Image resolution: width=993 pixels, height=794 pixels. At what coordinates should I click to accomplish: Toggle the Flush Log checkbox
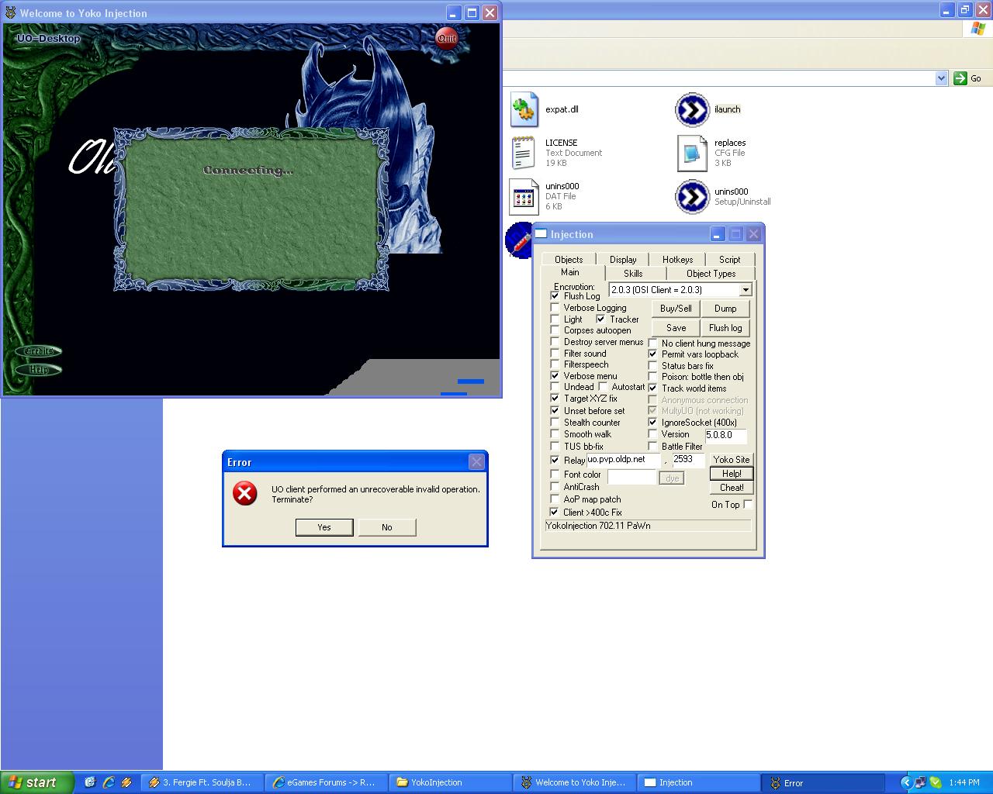555,296
